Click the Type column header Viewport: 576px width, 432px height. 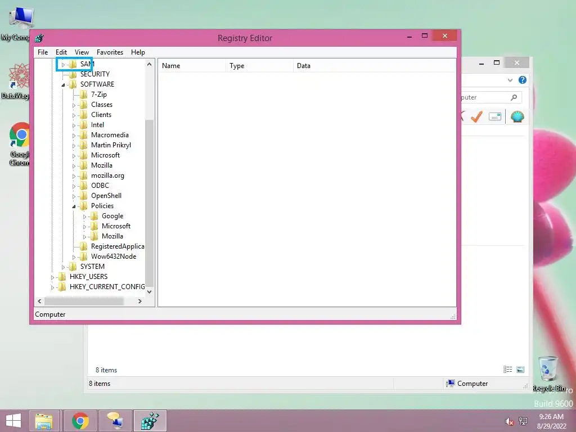(x=259, y=66)
